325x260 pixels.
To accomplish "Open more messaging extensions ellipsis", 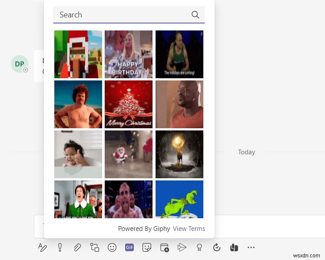I will (251, 247).
